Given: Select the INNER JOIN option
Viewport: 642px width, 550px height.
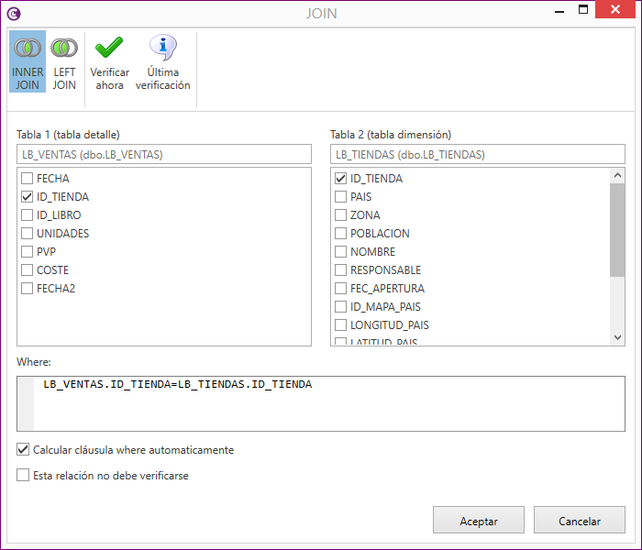Looking at the screenshot, I should [27, 61].
